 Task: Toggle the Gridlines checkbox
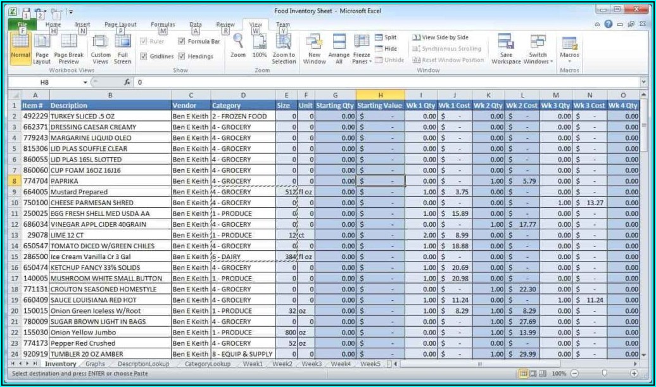144,56
